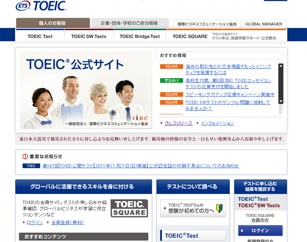This screenshot has height=242, width=307.
Task: Click white arrow on ログイン button
Action: 242,230
